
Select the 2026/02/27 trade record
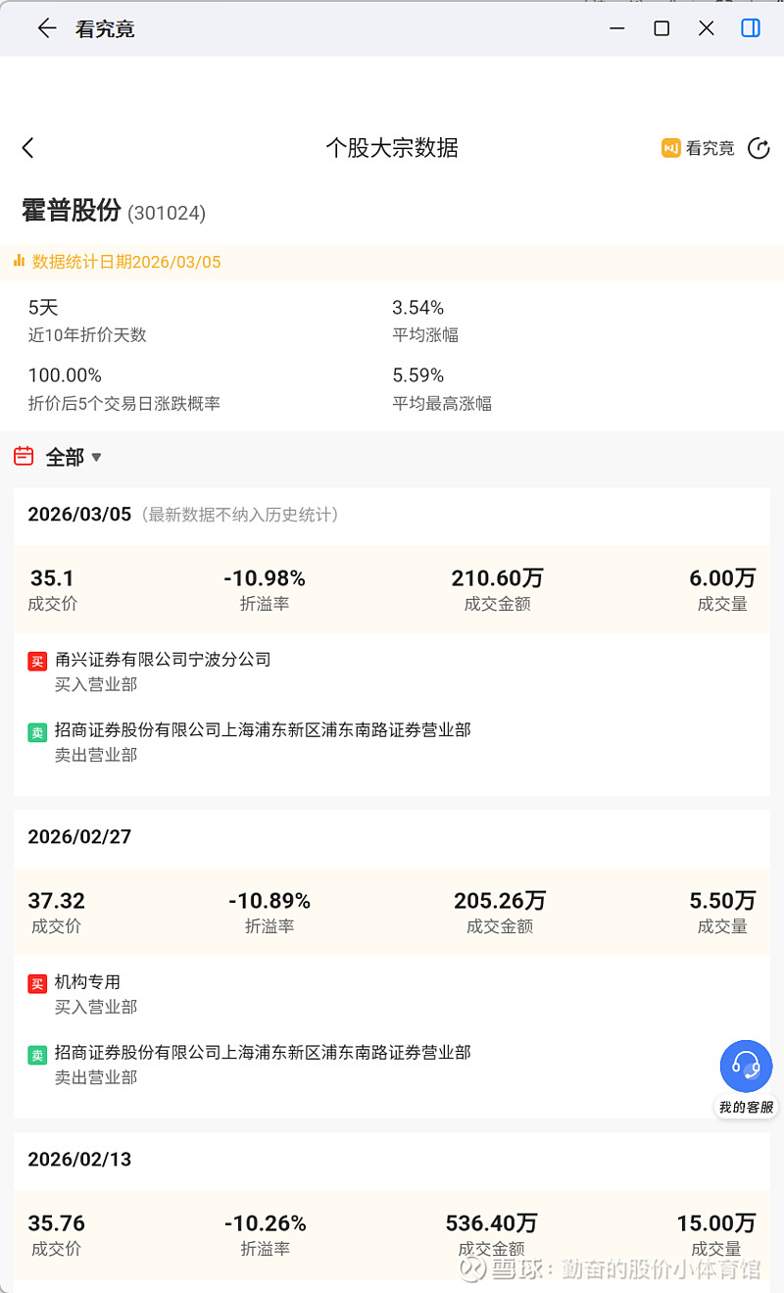coord(79,837)
